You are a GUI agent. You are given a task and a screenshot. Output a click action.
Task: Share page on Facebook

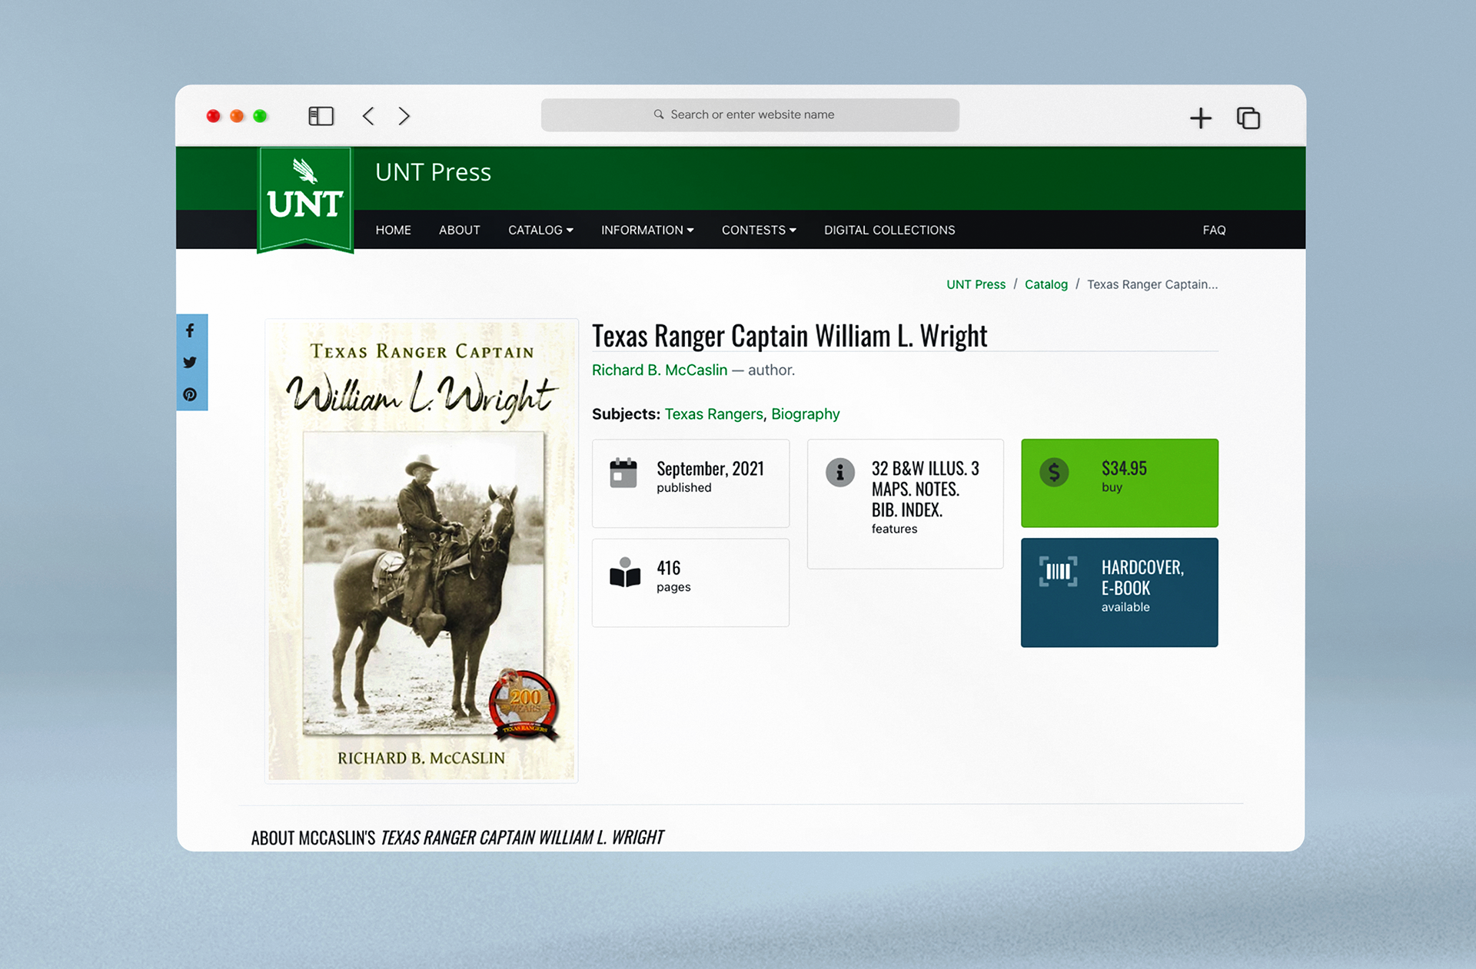coord(191,330)
